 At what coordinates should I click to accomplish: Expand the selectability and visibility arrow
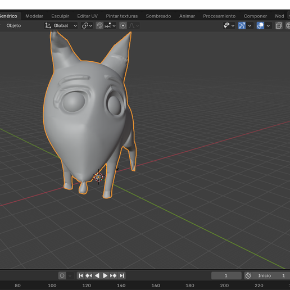(x=233, y=26)
